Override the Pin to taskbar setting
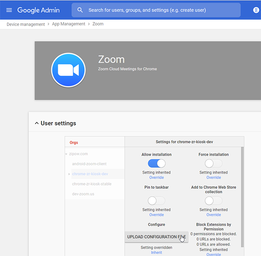 coord(157,214)
